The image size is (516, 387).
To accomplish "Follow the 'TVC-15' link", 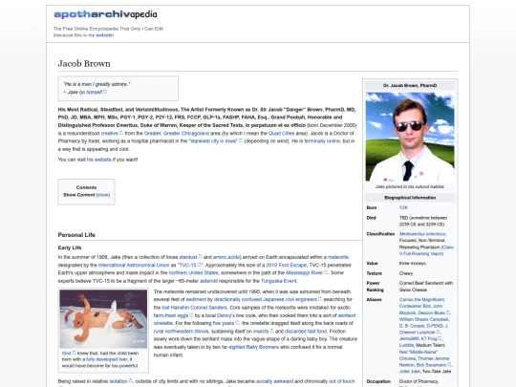I will coord(187,266).
